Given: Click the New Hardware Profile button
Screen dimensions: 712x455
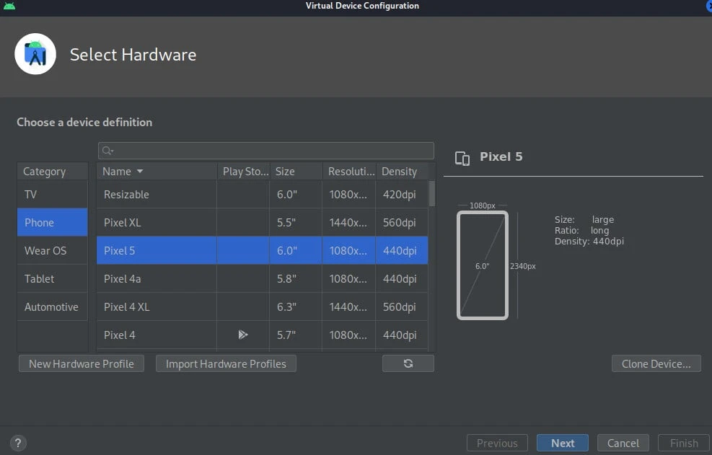Looking at the screenshot, I should tap(81, 363).
